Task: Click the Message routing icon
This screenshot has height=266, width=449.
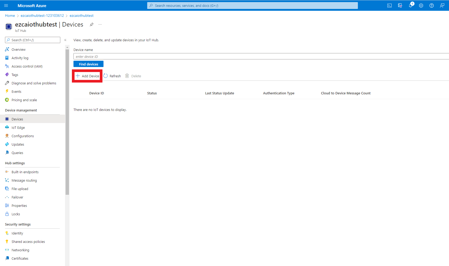Action: pos(7,180)
